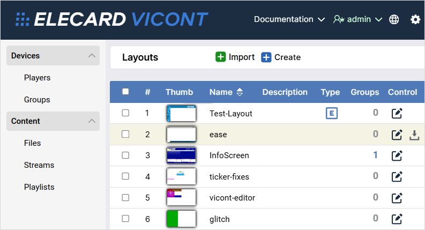
Task: Edit the InfoScreen layout
Action: coord(396,155)
